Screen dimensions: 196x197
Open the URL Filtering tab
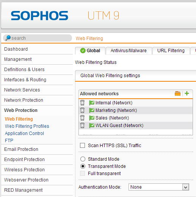[171, 51]
